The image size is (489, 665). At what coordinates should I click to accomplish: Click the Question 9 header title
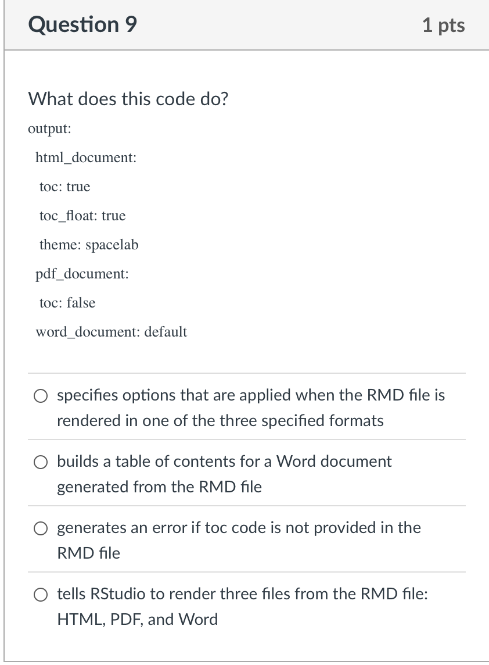pyautogui.click(x=81, y=24)
